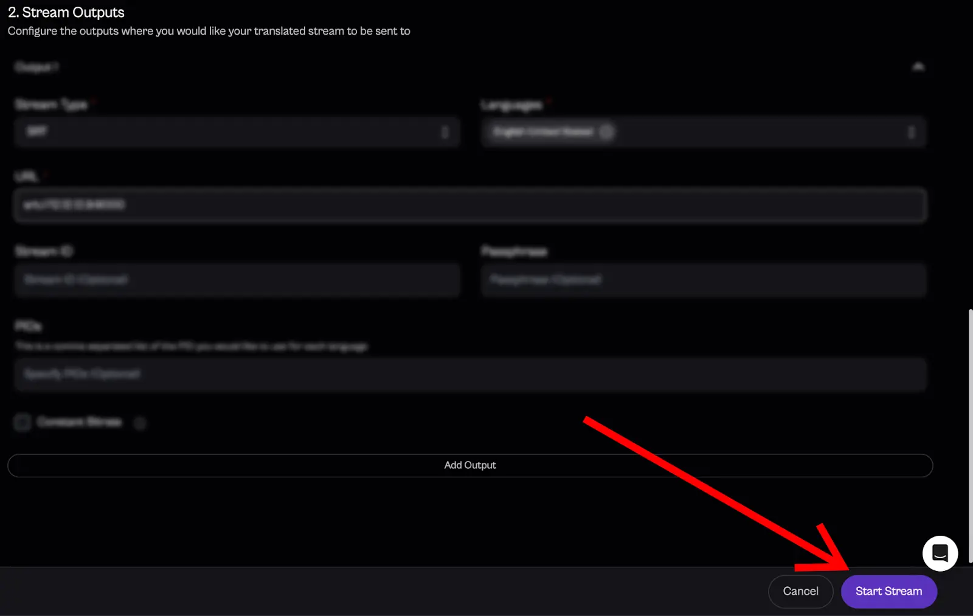
Task: Click into the Stream ID field
Action: [237, 280]
